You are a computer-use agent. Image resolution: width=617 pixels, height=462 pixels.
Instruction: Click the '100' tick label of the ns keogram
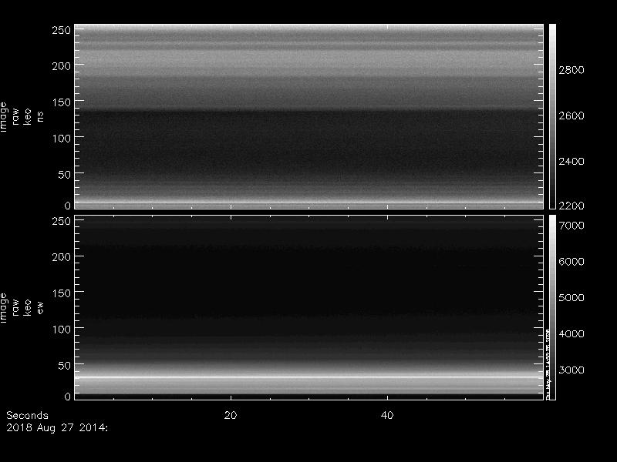coord(62,139)
